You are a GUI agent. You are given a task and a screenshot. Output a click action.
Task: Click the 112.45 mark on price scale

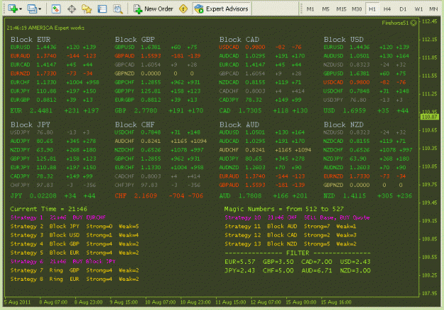click(x=430, y=21)
